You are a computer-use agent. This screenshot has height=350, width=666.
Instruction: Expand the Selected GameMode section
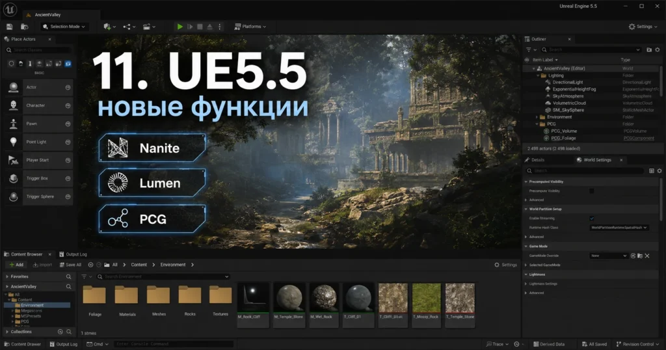click(526, 265)
